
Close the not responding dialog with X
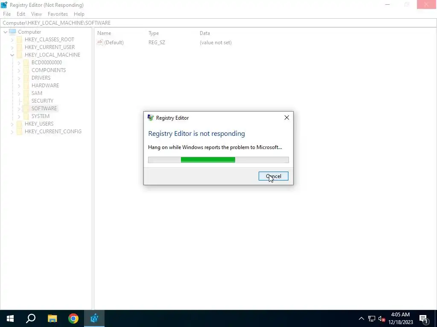tap(286, 118)
